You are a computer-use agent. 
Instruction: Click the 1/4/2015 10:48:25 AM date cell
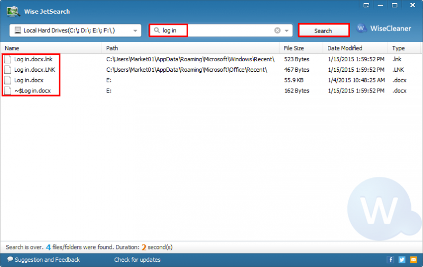(356, 80)
